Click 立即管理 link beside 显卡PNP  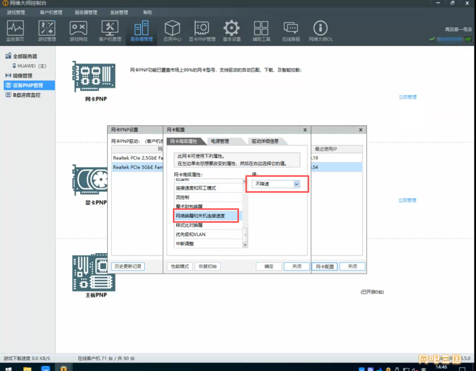pyautogui.click(x=407, y=200)
